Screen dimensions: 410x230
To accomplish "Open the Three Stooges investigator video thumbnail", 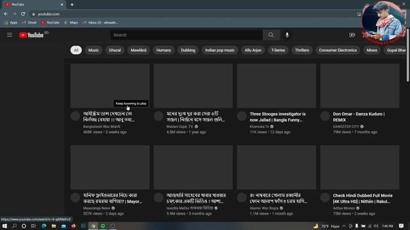I will coord(276,86).
